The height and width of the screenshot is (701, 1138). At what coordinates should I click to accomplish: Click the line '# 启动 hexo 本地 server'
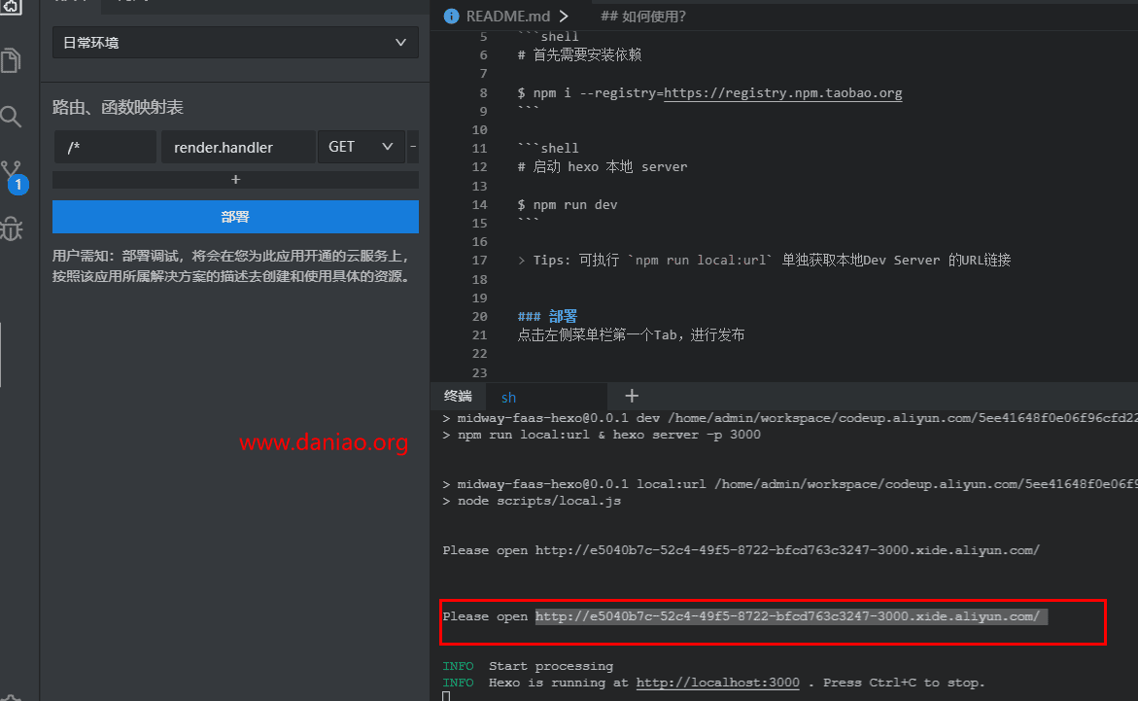pyautogui.click(x=603, y=167)
